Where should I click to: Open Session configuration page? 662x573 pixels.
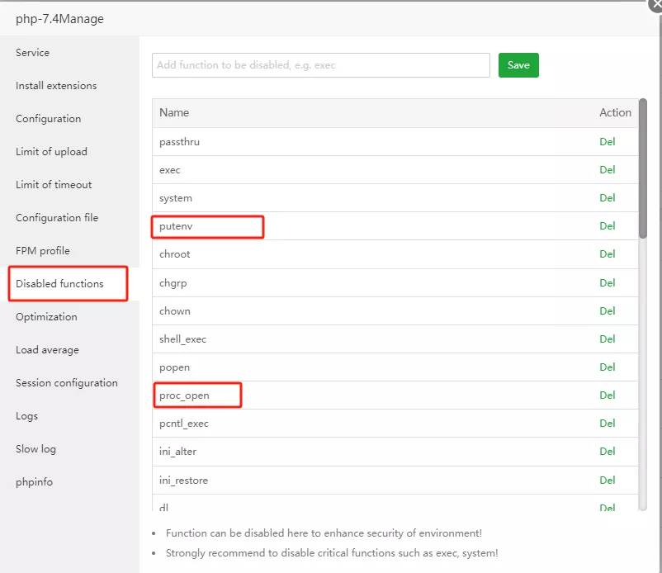pyautogui.click(x=67, y=383)
